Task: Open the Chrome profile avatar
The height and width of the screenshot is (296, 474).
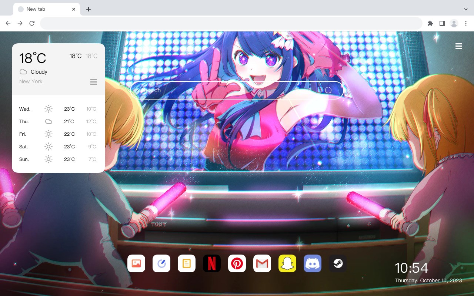Action: (x=454, y=23)
